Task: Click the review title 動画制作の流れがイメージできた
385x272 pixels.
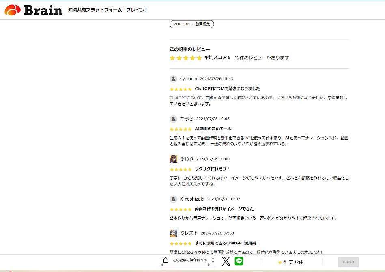Action: click(x=224, y=209)
